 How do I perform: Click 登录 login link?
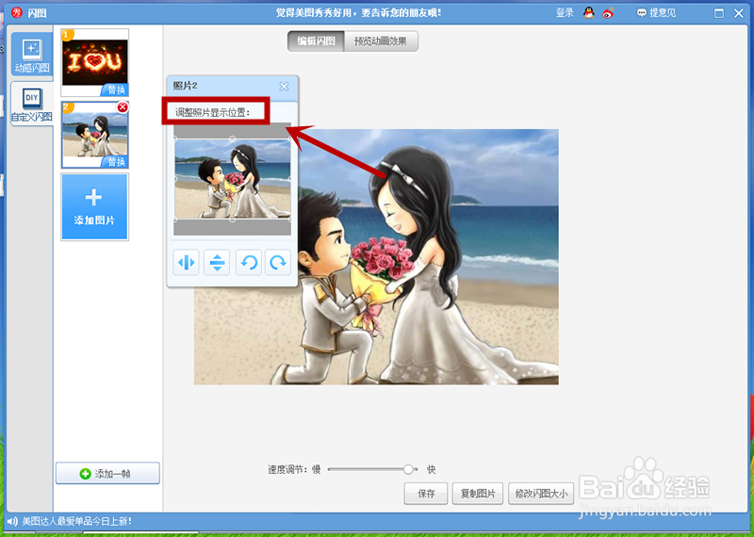[x=565, y=13]
